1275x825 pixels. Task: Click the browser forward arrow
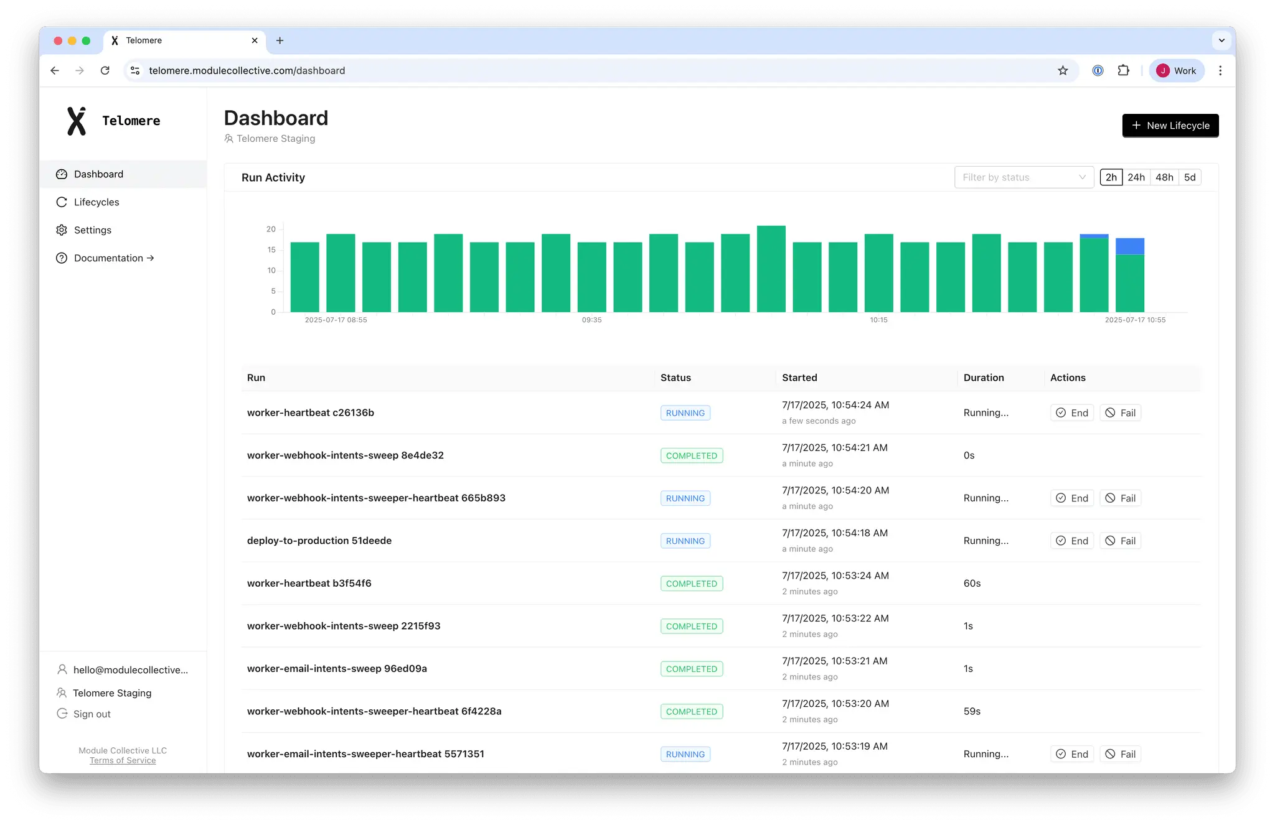pyautogui.click(x=80, y=70)
